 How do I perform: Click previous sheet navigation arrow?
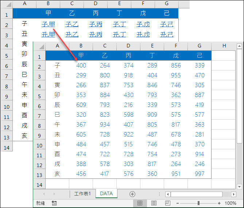pos(44,194)
